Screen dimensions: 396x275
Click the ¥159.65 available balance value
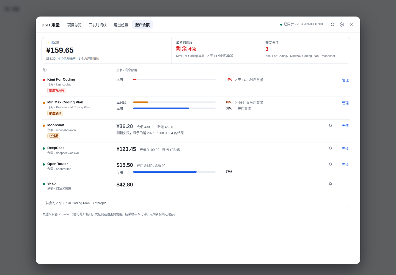point(60,50)
